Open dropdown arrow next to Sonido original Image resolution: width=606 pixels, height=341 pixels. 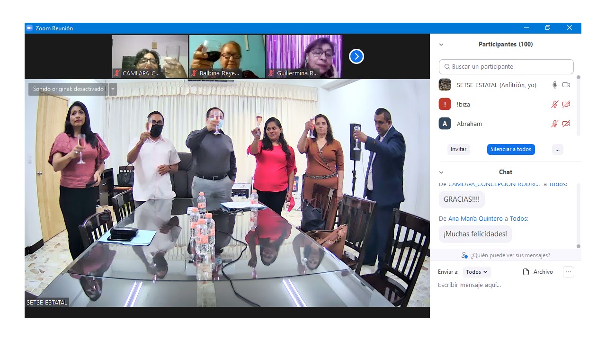coord(113,89)
